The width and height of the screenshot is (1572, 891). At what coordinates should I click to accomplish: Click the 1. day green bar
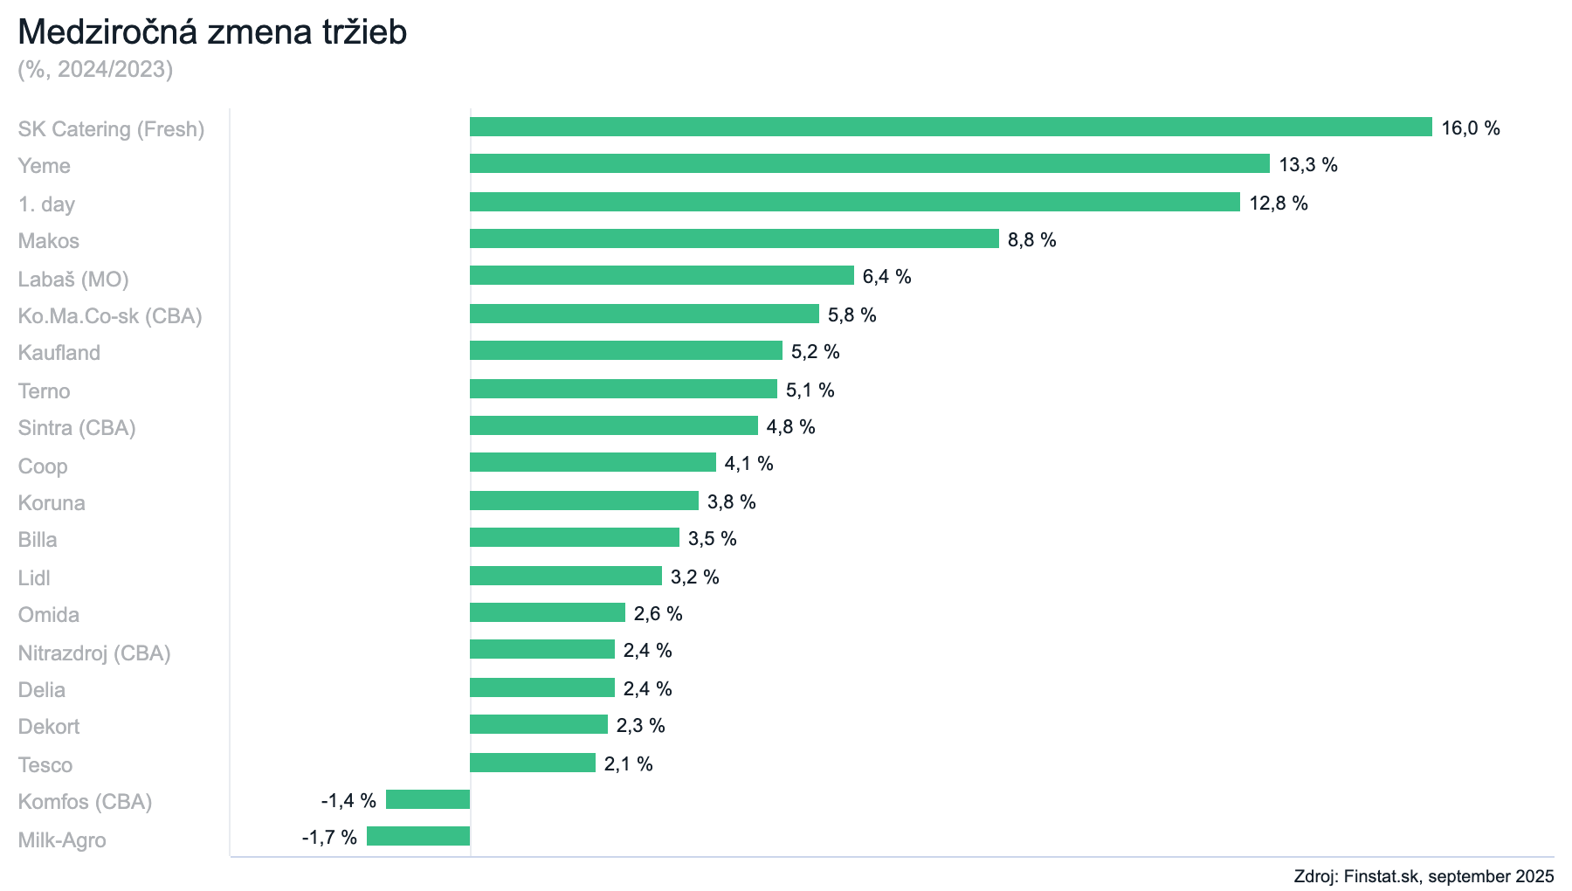tap(854, 202)
